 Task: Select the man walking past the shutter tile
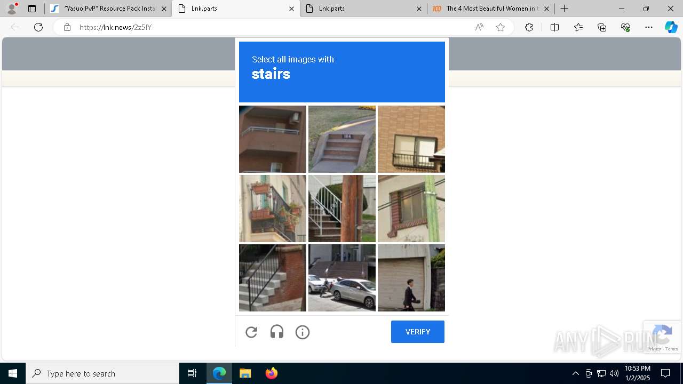click(411, 278)
